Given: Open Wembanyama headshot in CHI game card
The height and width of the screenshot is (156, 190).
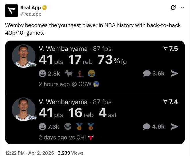Looking at the screenshot, I should [24, 109].
